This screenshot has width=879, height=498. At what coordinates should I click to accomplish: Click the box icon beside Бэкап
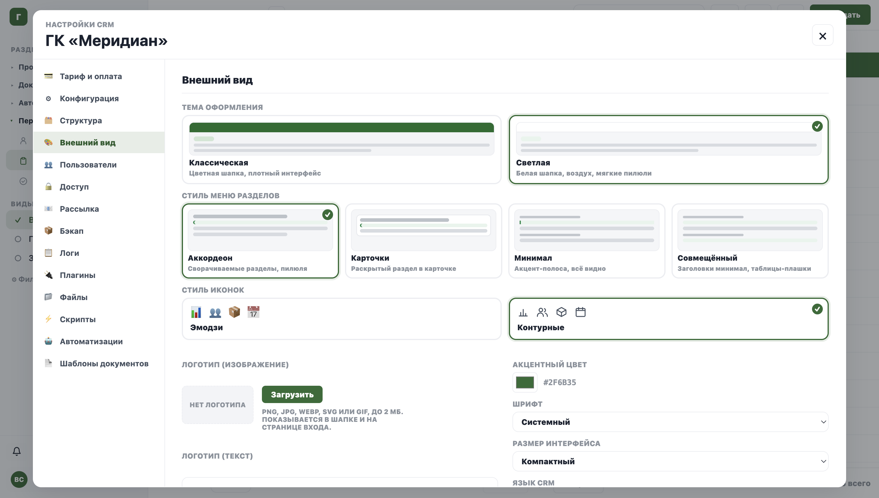[48, 230]
